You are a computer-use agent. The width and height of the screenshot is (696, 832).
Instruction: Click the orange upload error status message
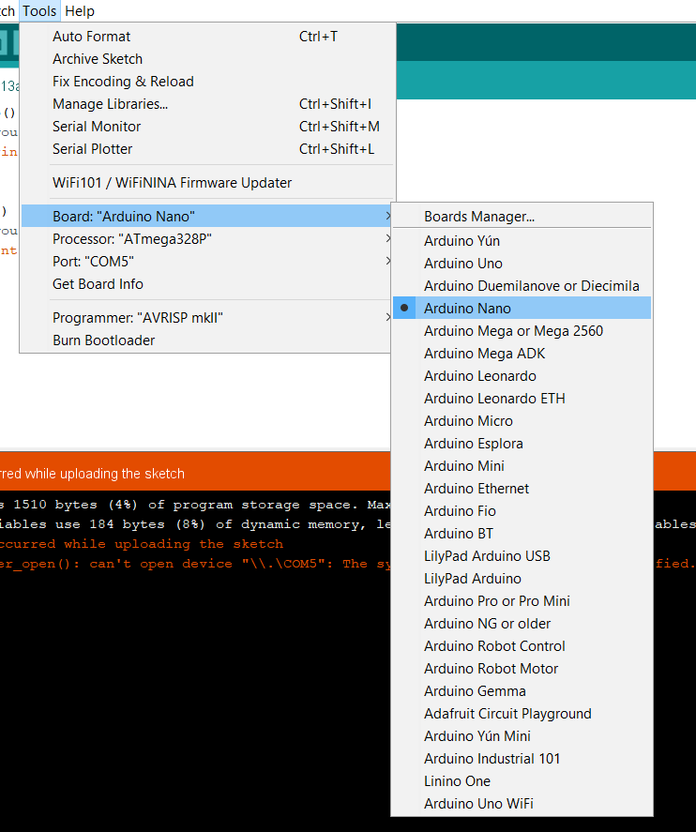pyautogui.click(x=92, y=474)
